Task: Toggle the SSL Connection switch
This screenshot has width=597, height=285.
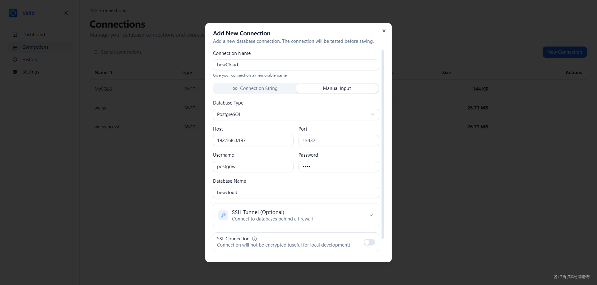Action: click(369, 242)
